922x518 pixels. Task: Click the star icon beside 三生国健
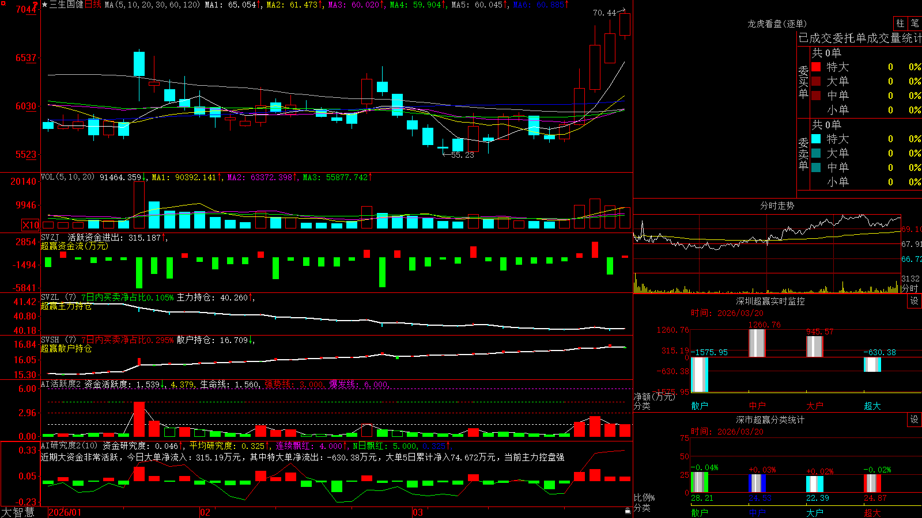pos(44,5)
